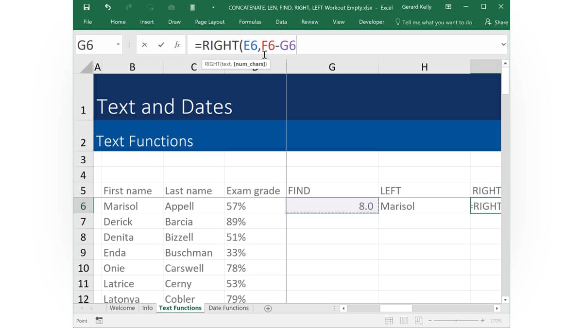Open Insert Function fx dialog
Viewport: 583px width, 328px height.
click(x=177, y=45)
